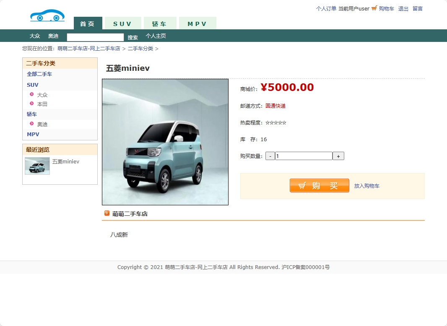Click the 五菱miniev link in 最近浏览
Viewport: 447px width, 326px height.
(65, 162)
